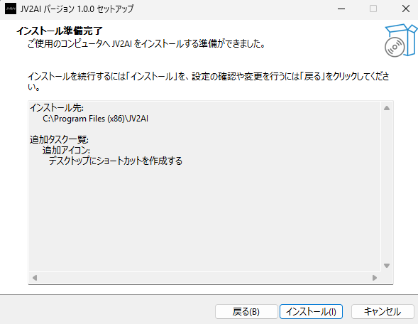Screen dimensions: 418x324
Task: Click the horizontal scroll left arrow
Action: pyautogui.click(x=35, y=278)
